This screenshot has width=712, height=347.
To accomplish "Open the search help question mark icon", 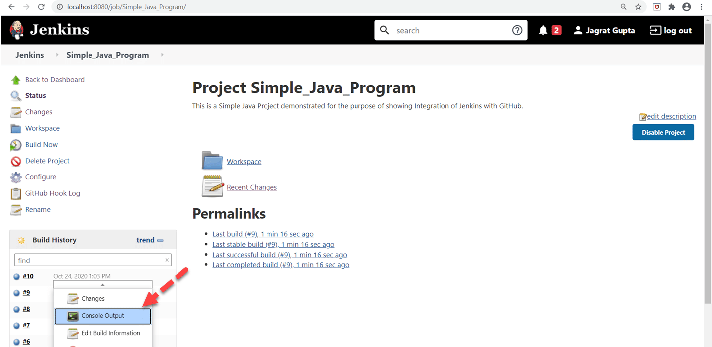I will [x=517, y=30].
